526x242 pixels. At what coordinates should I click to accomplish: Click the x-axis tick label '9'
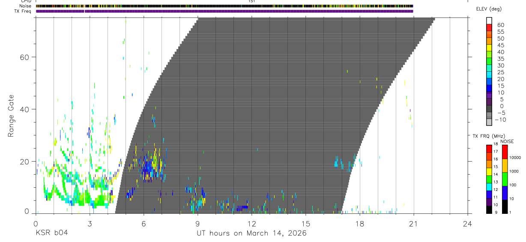tap(197, 223)
